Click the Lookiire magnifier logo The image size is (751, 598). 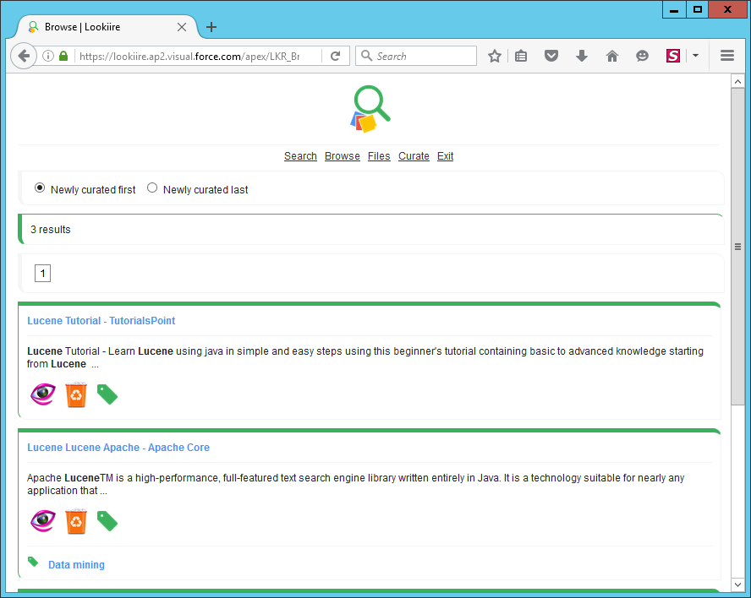[370, 110]
